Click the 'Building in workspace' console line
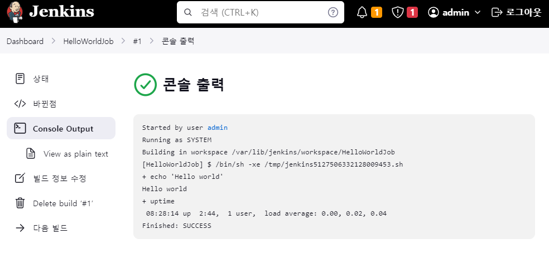 [268, 152]
